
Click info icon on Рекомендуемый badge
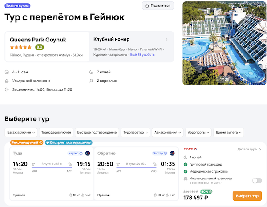tap(41, 142)
